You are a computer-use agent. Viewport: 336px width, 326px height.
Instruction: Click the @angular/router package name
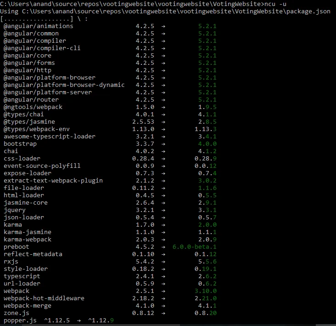pyautogui.click(x=31, y=100)
